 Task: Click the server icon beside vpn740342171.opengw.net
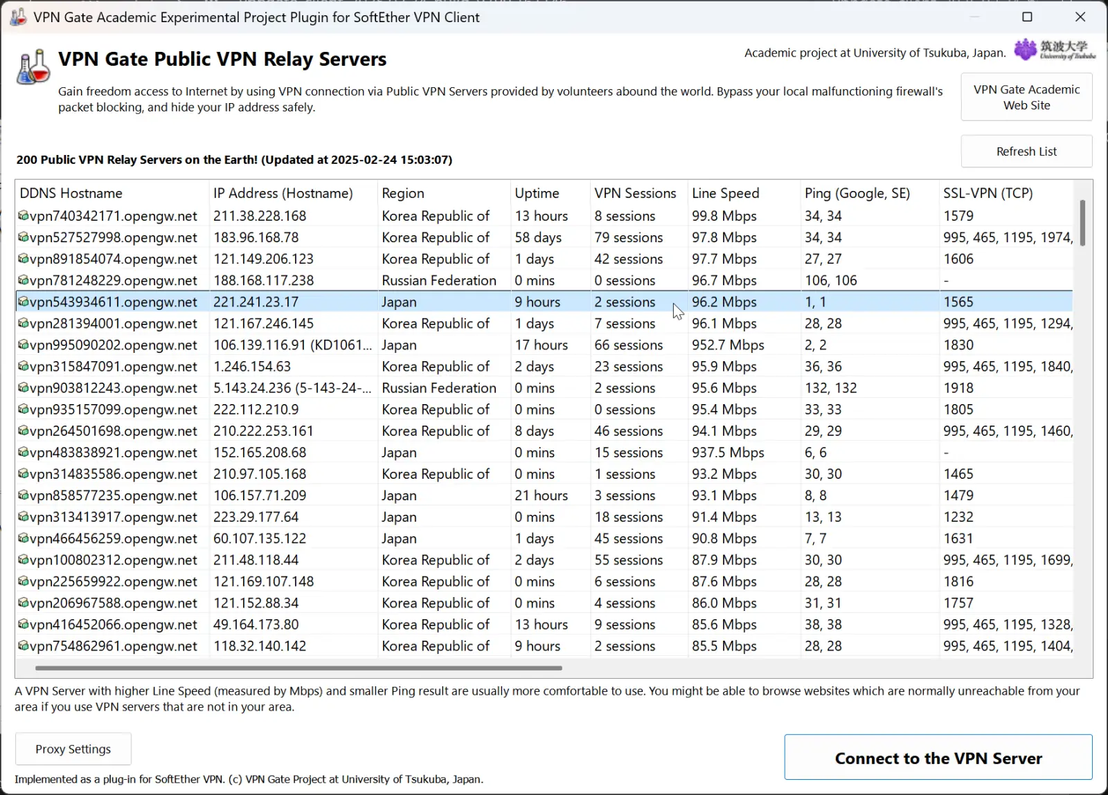(x=24, y=216)
